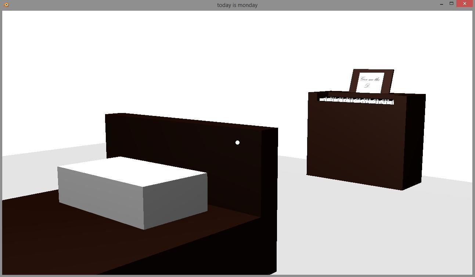Close the "today is monday" window

tap(465, 4)
